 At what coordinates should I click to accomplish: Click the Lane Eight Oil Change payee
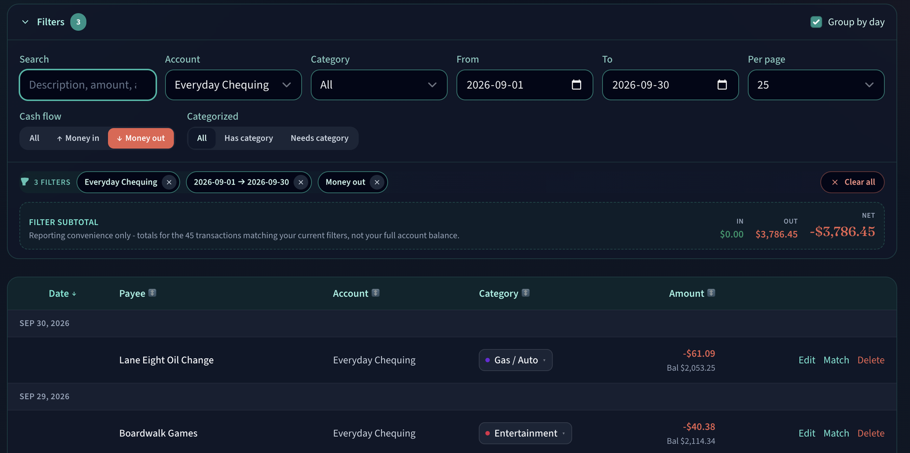[x=166, y=360]
